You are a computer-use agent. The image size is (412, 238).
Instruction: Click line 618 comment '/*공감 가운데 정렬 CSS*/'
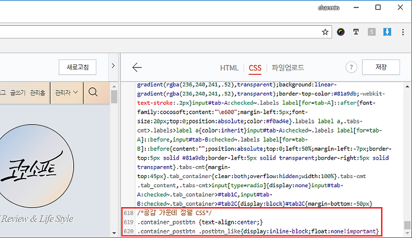point(175,212)
